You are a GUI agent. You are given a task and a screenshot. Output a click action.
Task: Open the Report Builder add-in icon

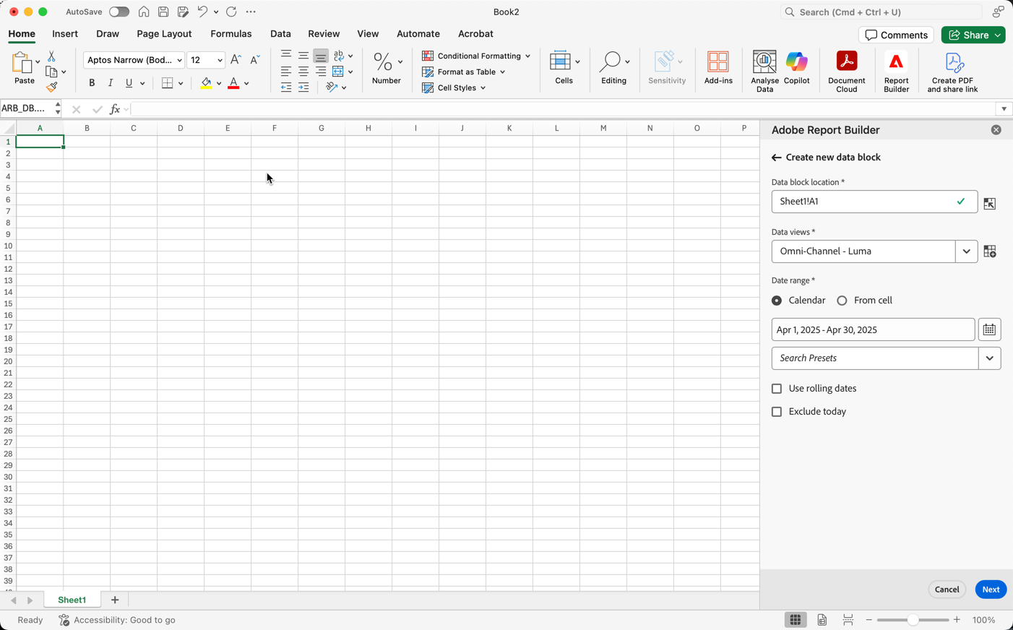pyautogui.click(x=896, y=71)
